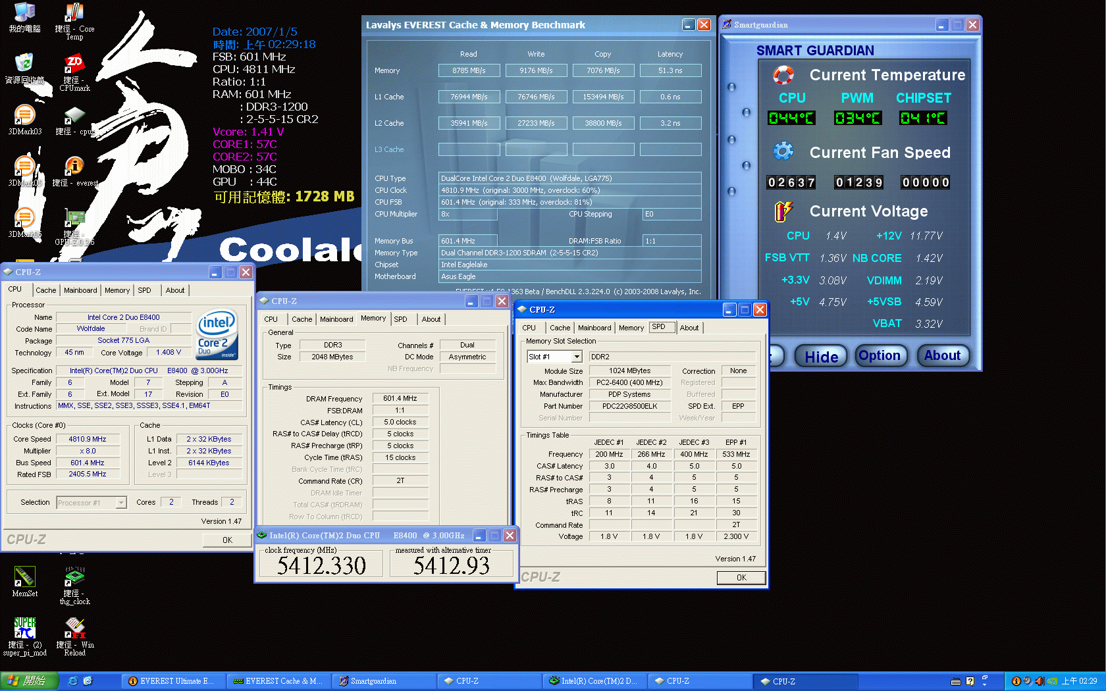The height and width of the screenshot is (691, 1106).
Task: Click the DRAM Frequency 601.4 MHz value
Action: [x=400, y=398]
